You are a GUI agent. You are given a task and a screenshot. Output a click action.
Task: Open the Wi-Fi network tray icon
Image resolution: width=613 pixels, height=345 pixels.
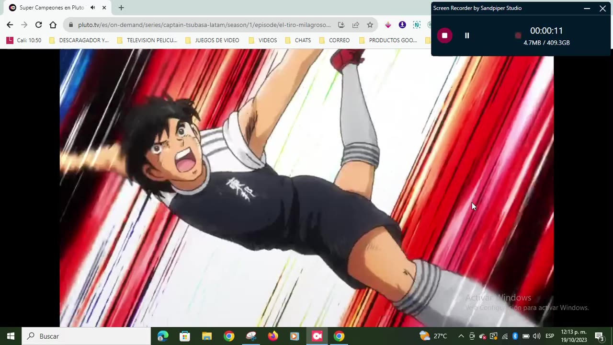(x=504, y=336)
